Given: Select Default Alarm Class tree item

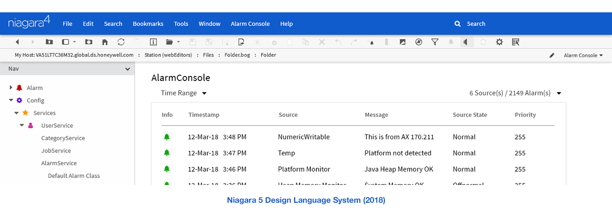Looking at the screenshot, I should 74,176.
